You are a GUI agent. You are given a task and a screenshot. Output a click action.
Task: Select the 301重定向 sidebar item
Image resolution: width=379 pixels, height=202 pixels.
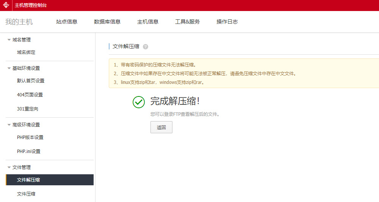point(28,109)
